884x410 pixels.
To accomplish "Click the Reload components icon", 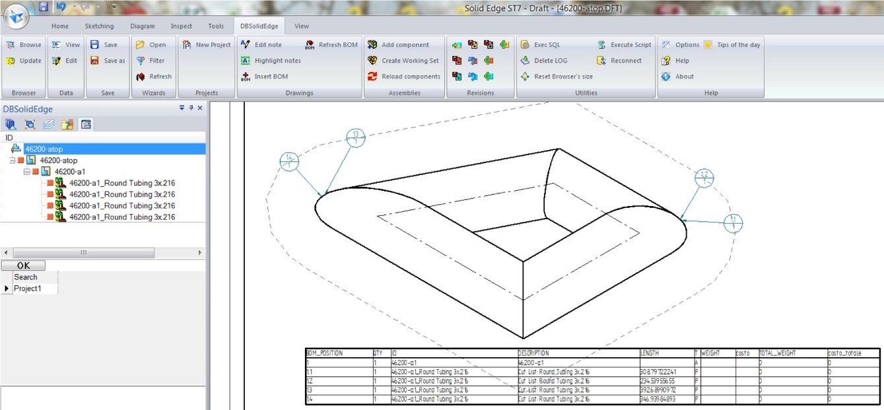I will pos(372,77).
